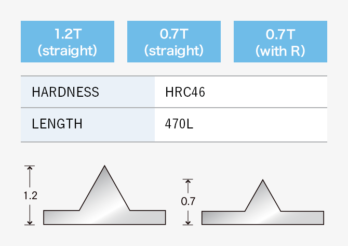Image resolution: width=348 pixels, height=246 pixels.
Task: Click the 470L length value
Action: pos(179,124)
